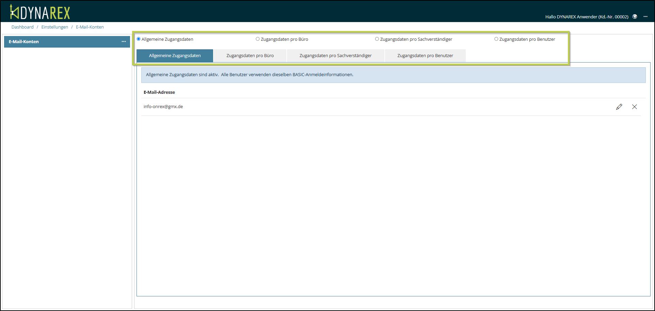Open the three-dots menu in the top right header
Viewport: 655px width, 311px height.
pyautogui.click(x=645, y=17)
